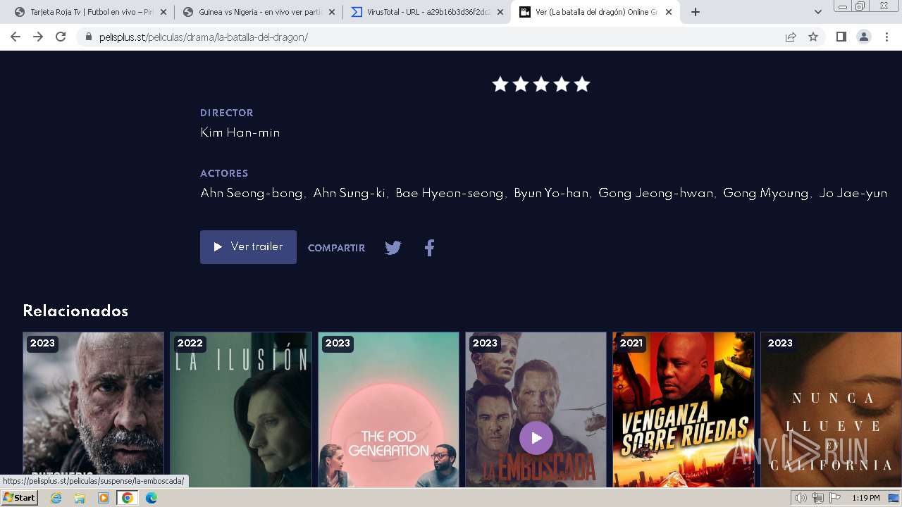Open actor Gong Myoung page
Screen dimensions: 902x507
click(765, 193)
